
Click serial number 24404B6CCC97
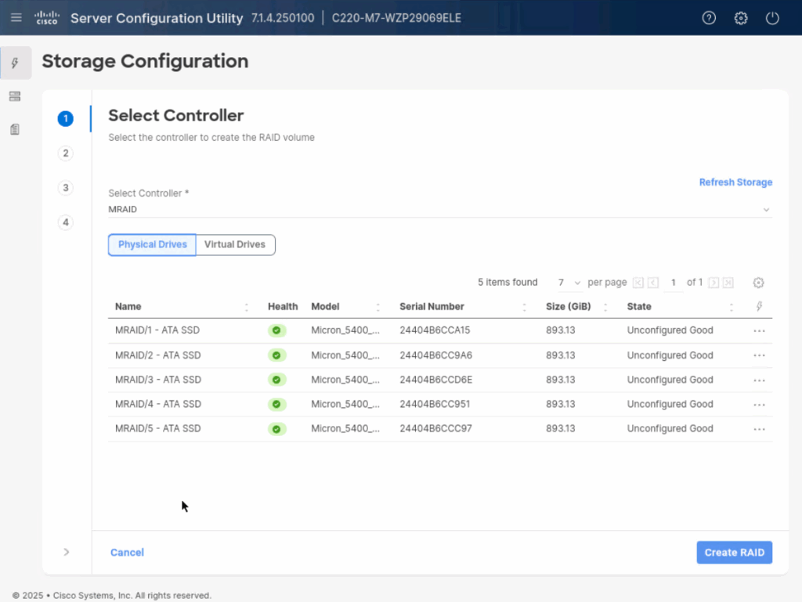pyautogui.click(x=435, y=429)
